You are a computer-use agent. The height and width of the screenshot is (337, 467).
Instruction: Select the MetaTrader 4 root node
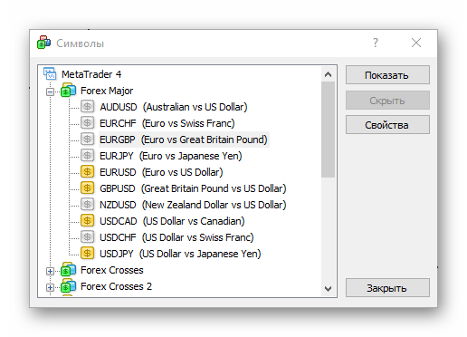[91, 74]
